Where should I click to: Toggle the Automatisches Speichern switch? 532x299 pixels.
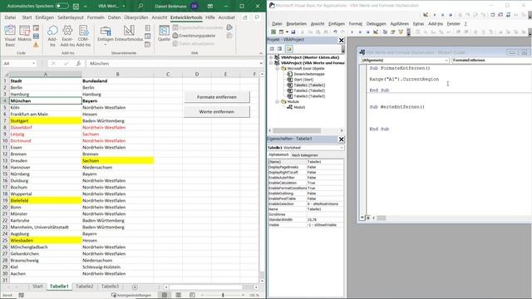click(x=62, y=6)
